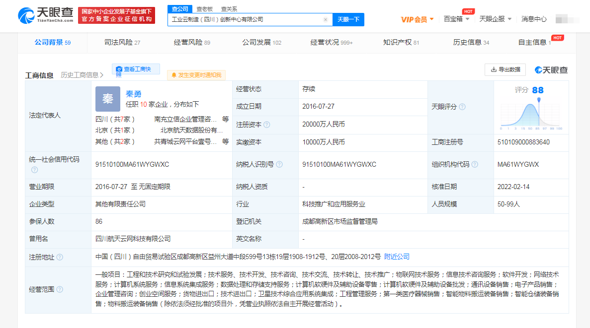The width and height of the screenshot is (590, 328).
Task: Switch to the 查老板 search tab
Action: click(204, 8)
